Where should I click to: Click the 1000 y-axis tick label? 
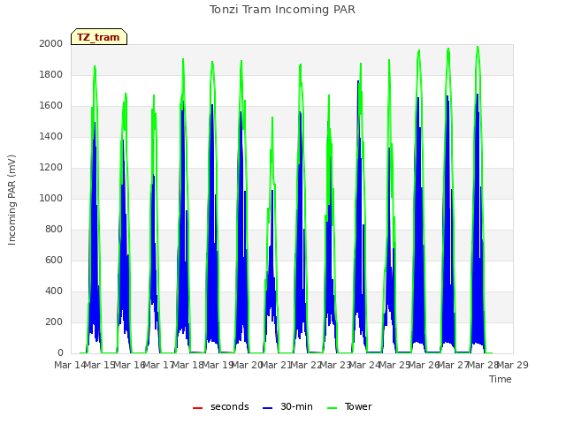(51, 198)
